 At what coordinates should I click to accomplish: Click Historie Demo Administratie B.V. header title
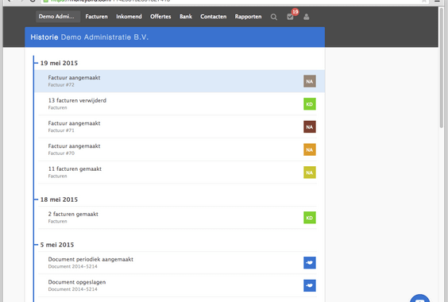click(x=90, y=37)
